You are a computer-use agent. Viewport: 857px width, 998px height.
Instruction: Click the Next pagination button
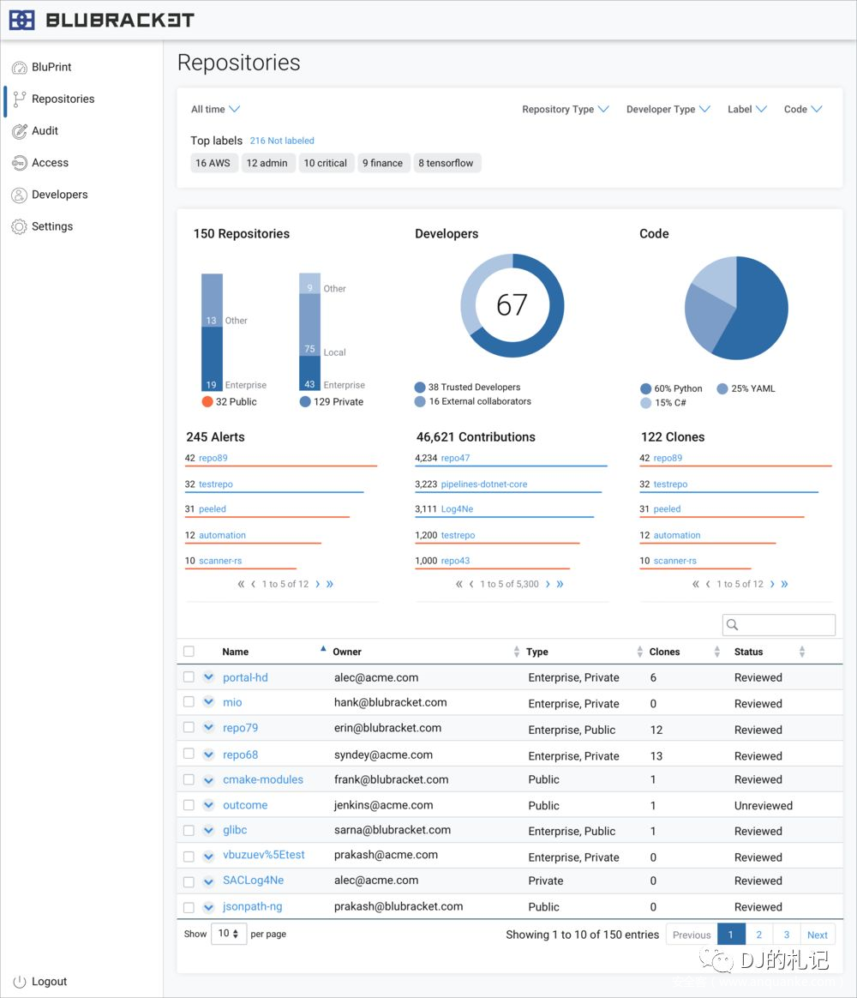coord(817,935)
